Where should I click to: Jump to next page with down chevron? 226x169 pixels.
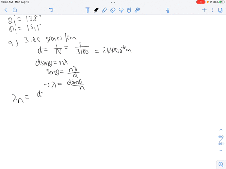coord(221,150)
